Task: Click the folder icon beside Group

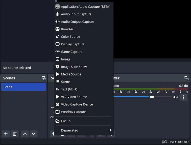Action: tap(57, 121)
